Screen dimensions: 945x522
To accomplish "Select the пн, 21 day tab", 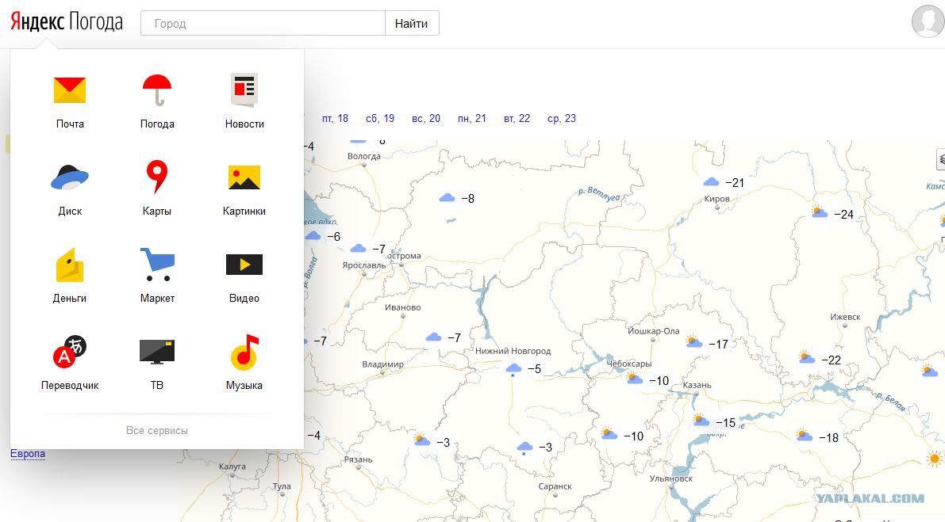I will tap(472, 119).
